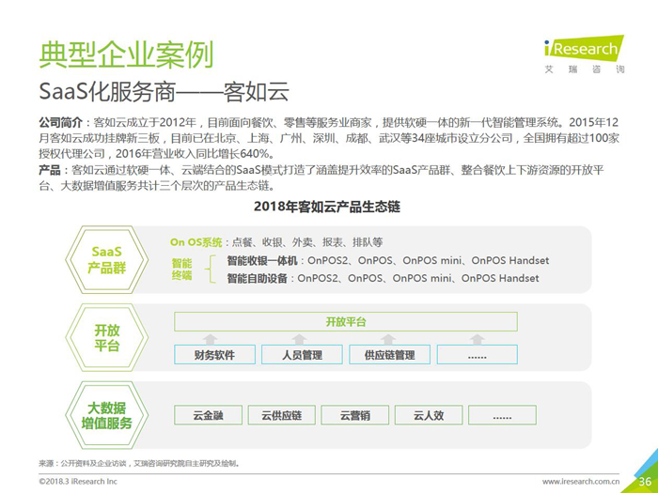
Task: Click the iResearch logo
Action: point(584,49)
